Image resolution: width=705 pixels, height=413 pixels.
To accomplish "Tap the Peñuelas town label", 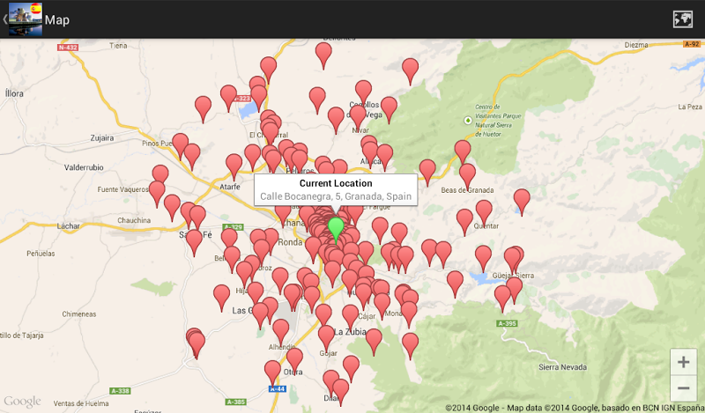I will coord(41,254).
